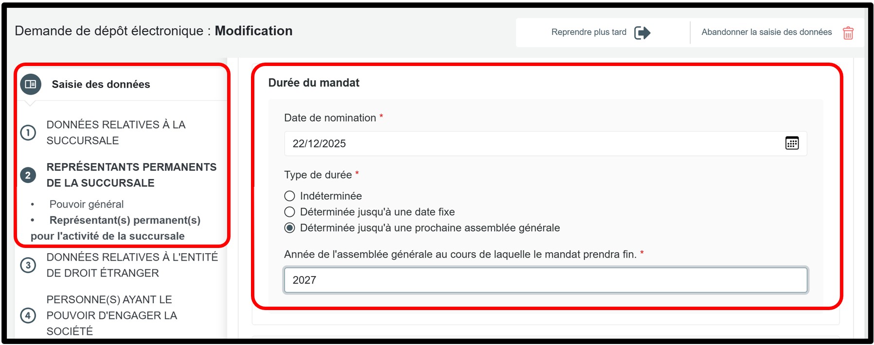Click the step 2 filled circle icon
874x345 pixels.
(x=28, y=175)
